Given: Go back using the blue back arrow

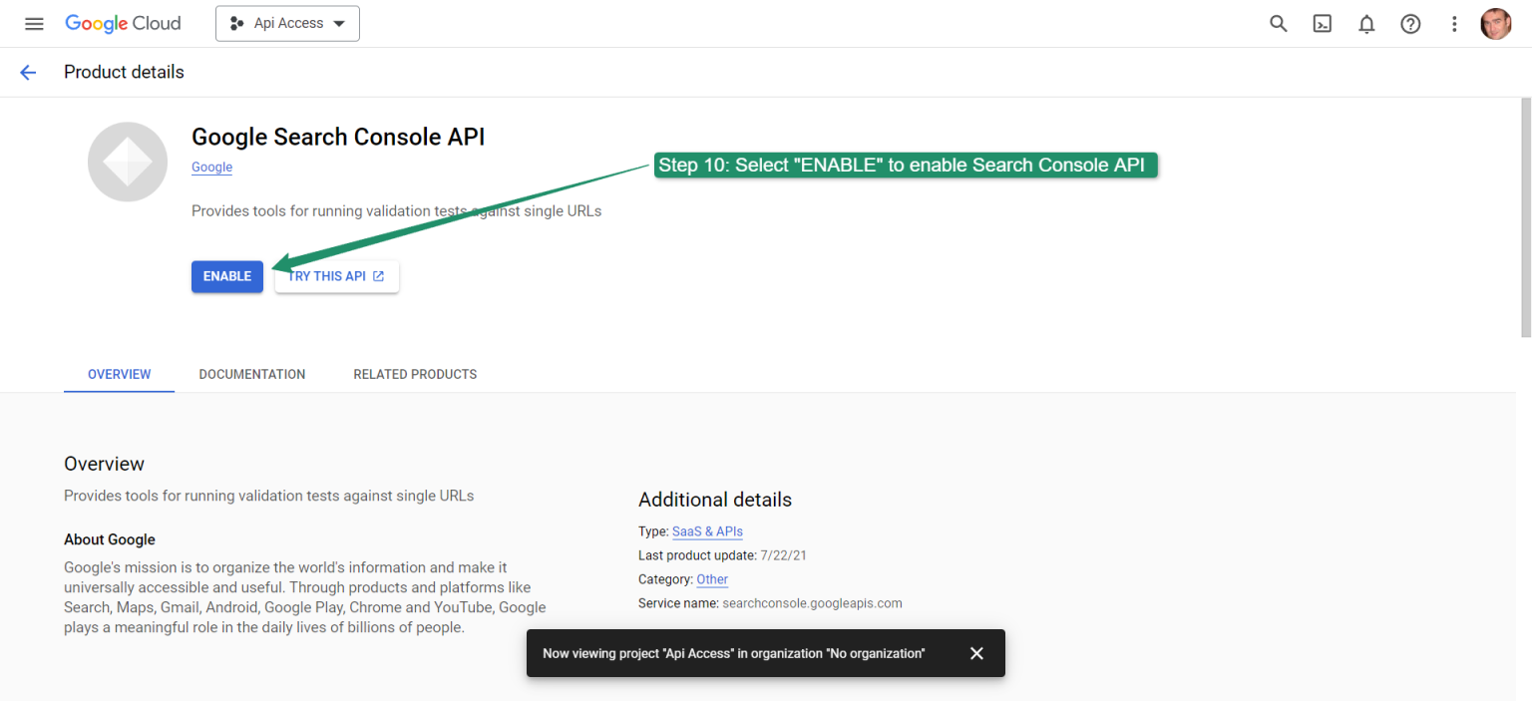Looking at the screenshot, I should click(x=28, y=72).
